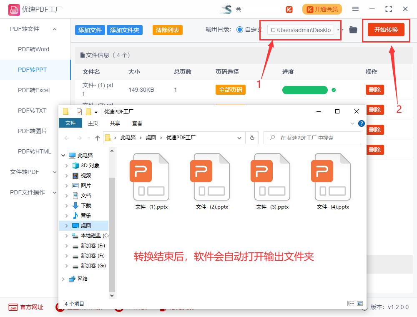Click the refresh icon in Explorer address bar
This screenshot has width=417, height=317.
pos(252,138)
